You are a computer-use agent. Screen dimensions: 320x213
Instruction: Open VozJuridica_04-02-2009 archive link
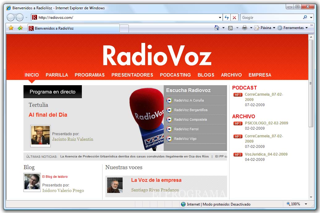[266, 154]
